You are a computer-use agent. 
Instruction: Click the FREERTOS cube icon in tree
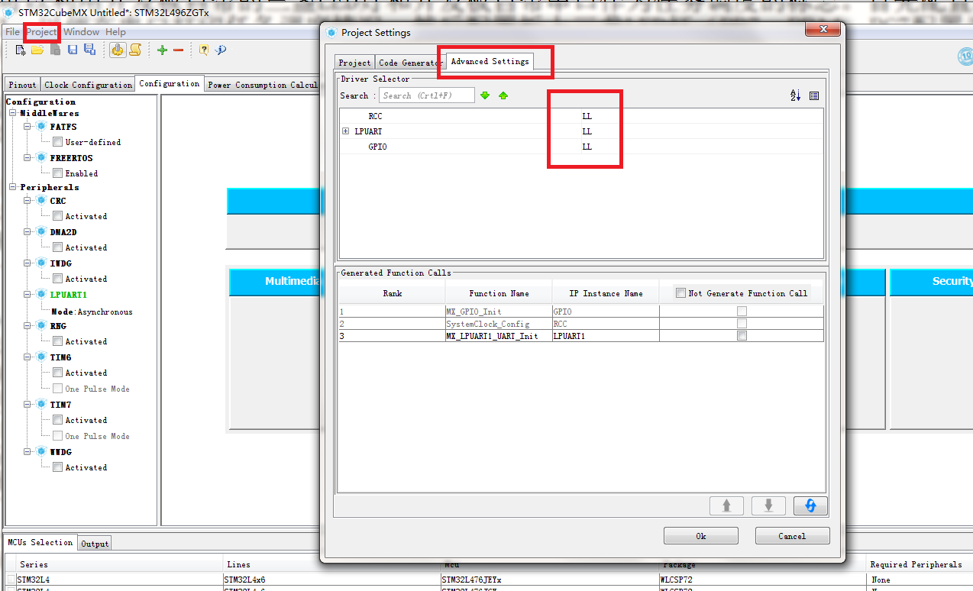(x=41, y=158)
